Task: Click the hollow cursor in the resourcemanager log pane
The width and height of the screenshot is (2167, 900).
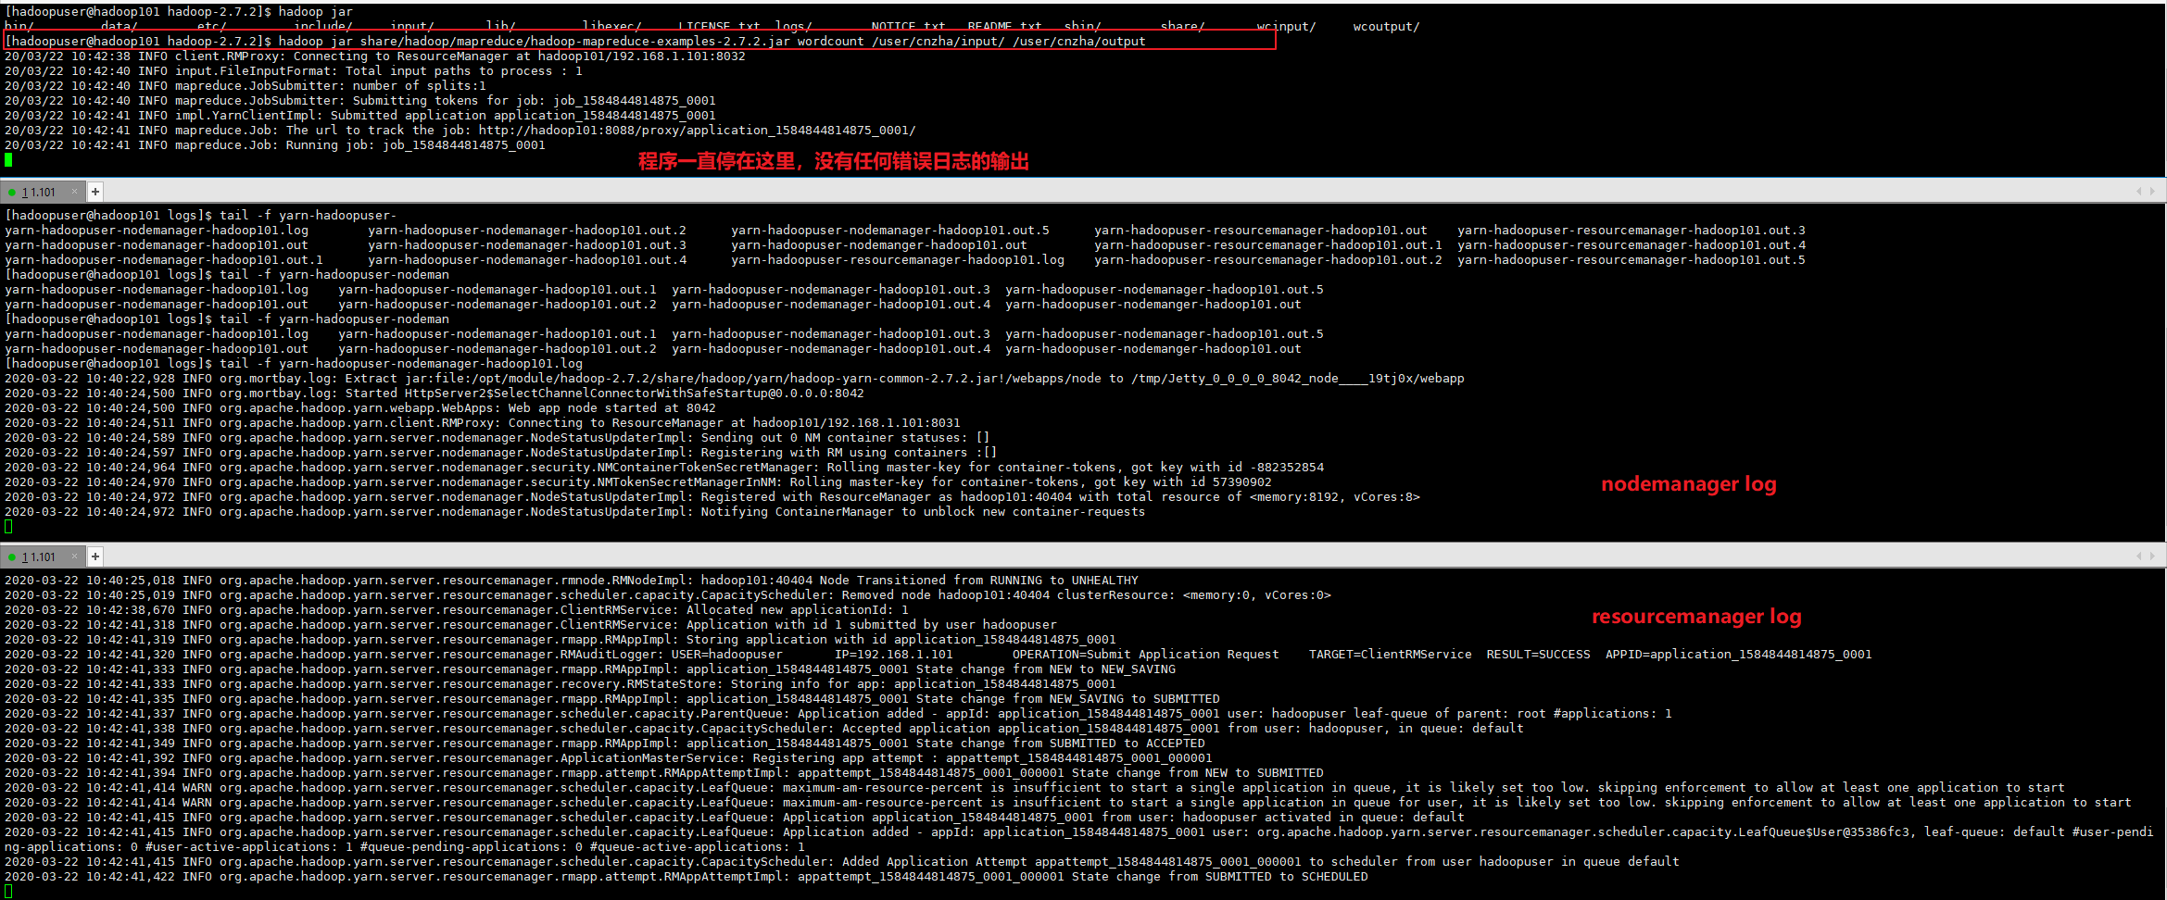Action: (8, 892)
